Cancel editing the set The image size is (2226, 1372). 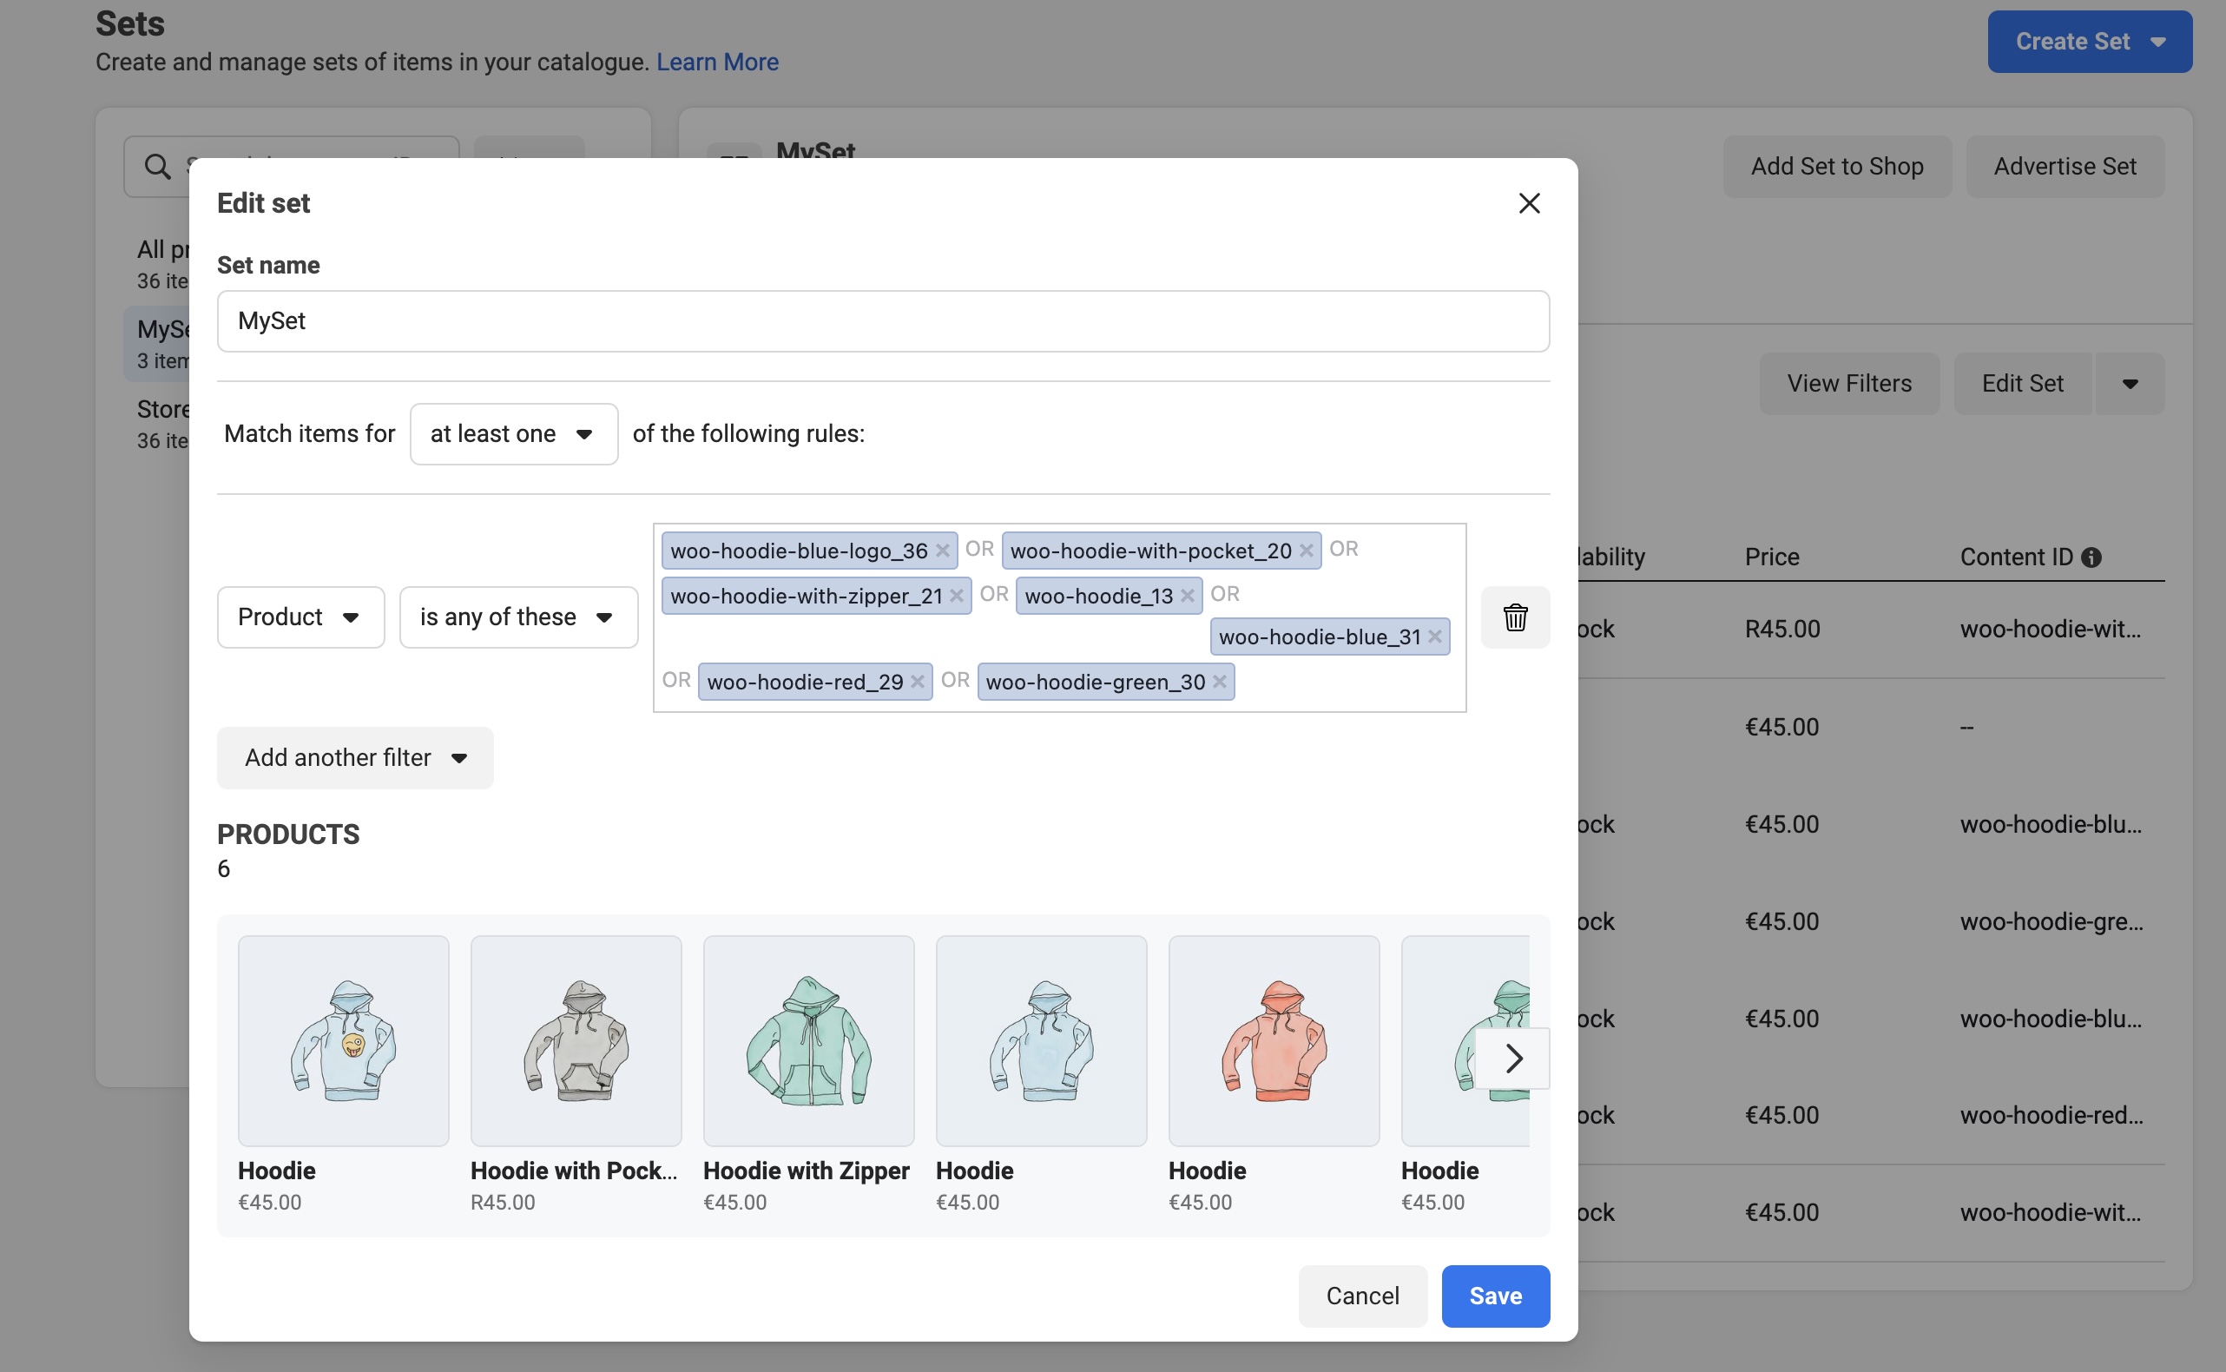tap(1361, 1296)
